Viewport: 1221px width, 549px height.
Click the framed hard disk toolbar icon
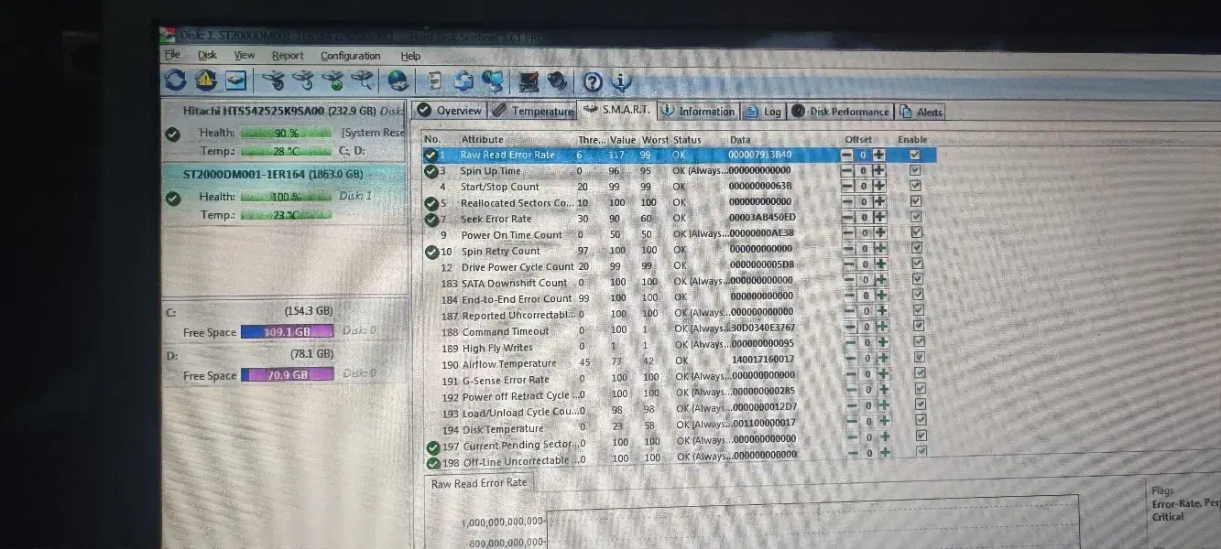click(x=236, y=81)
